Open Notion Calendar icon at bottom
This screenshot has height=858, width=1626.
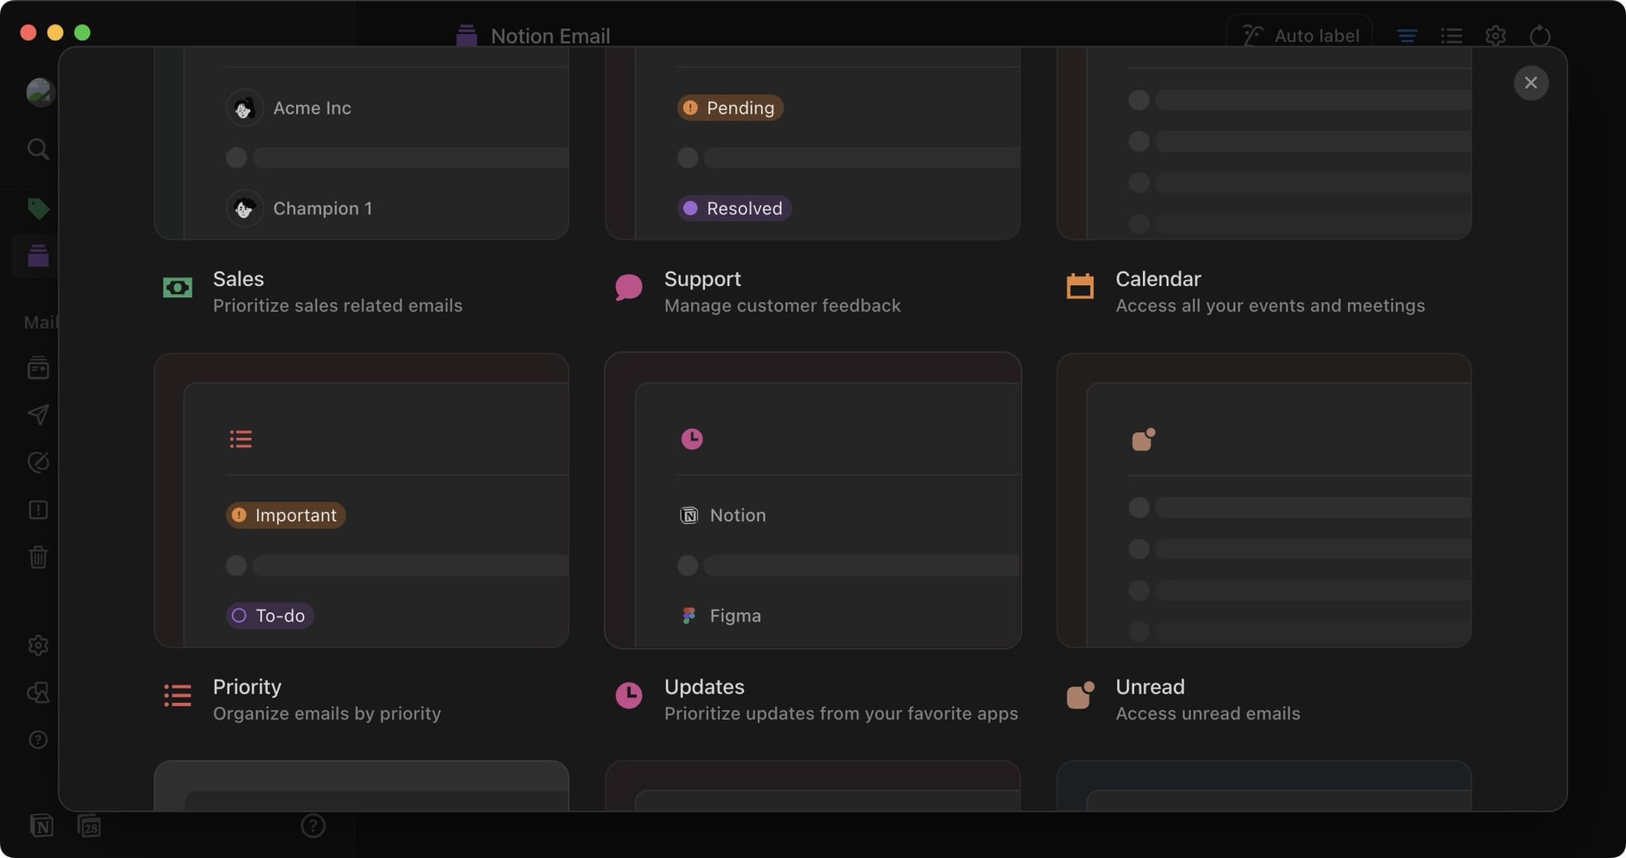point(89,826)
